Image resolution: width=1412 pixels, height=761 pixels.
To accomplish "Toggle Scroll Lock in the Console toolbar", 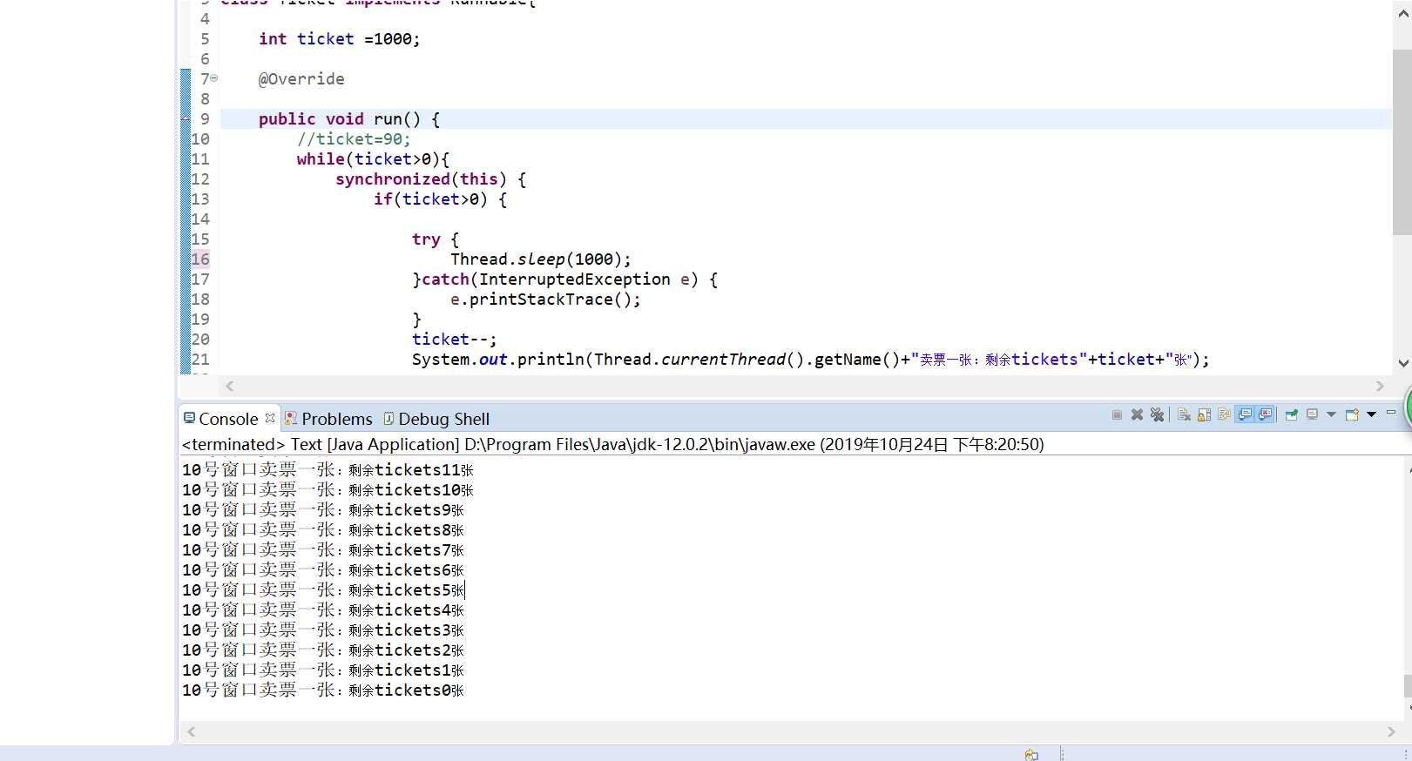I will tap(1204, 415).
